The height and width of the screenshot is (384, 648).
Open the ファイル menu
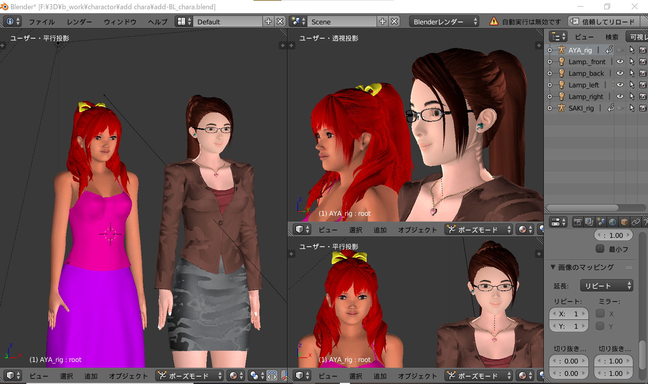[x=42, y=22]
